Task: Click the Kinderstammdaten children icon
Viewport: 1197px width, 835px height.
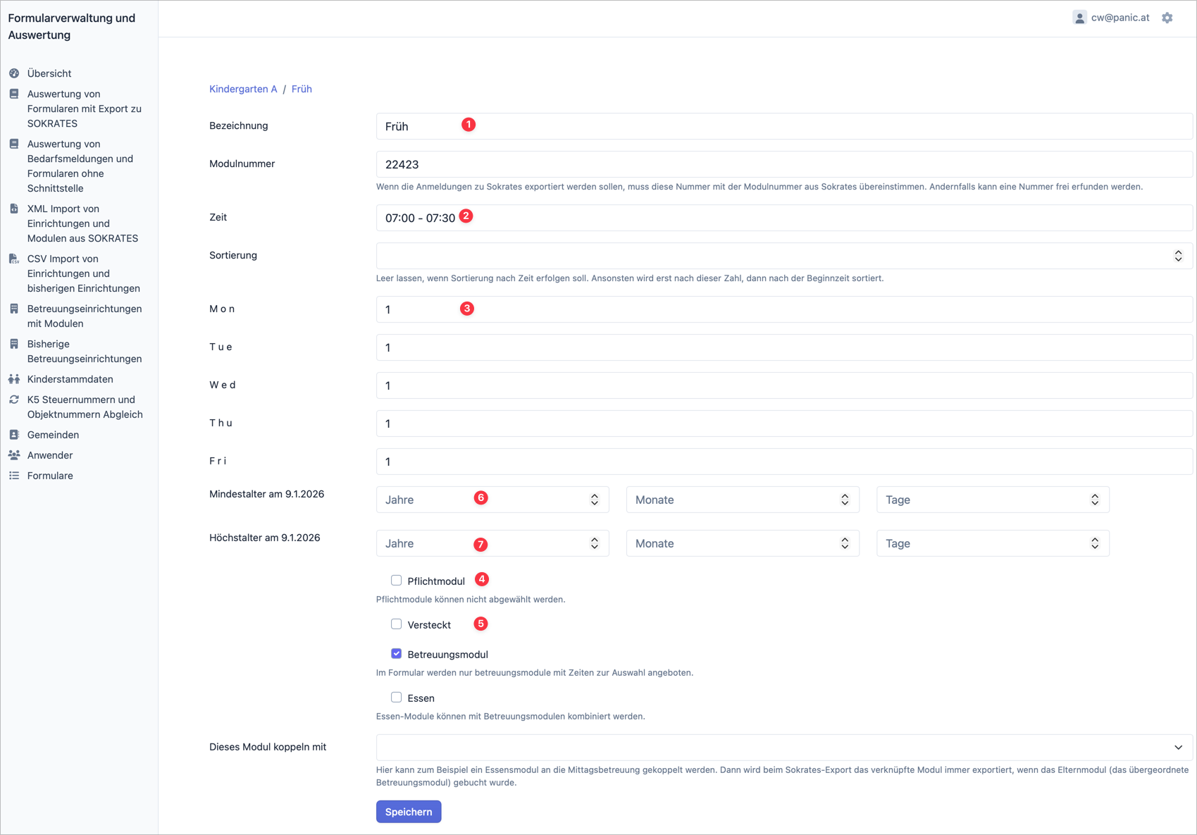Action: [x=14, y=379]
